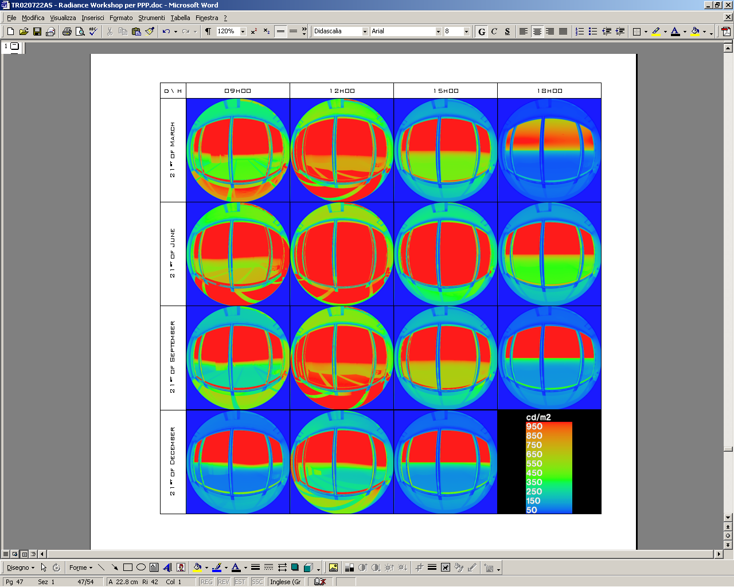Open the zoom percentage dropdown
Screen dimensions: 734x587
click(243, 32)
